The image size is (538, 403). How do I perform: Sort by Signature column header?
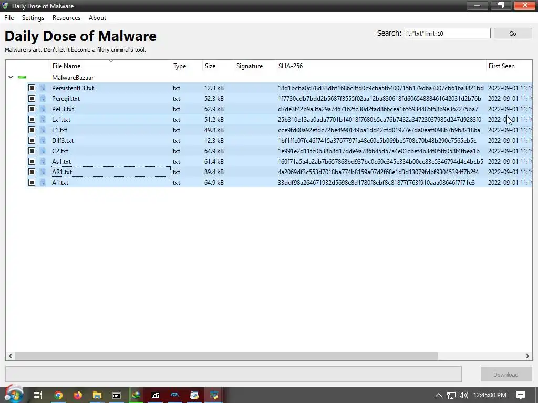(x=255, y=66)
